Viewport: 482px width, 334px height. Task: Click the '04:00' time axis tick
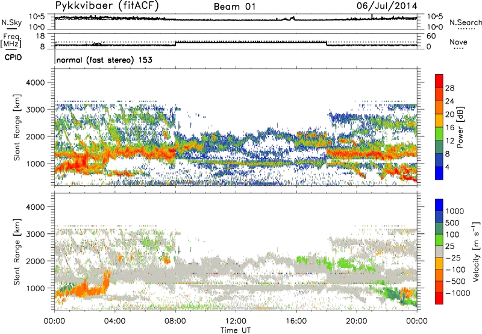(x=114, y=321)
